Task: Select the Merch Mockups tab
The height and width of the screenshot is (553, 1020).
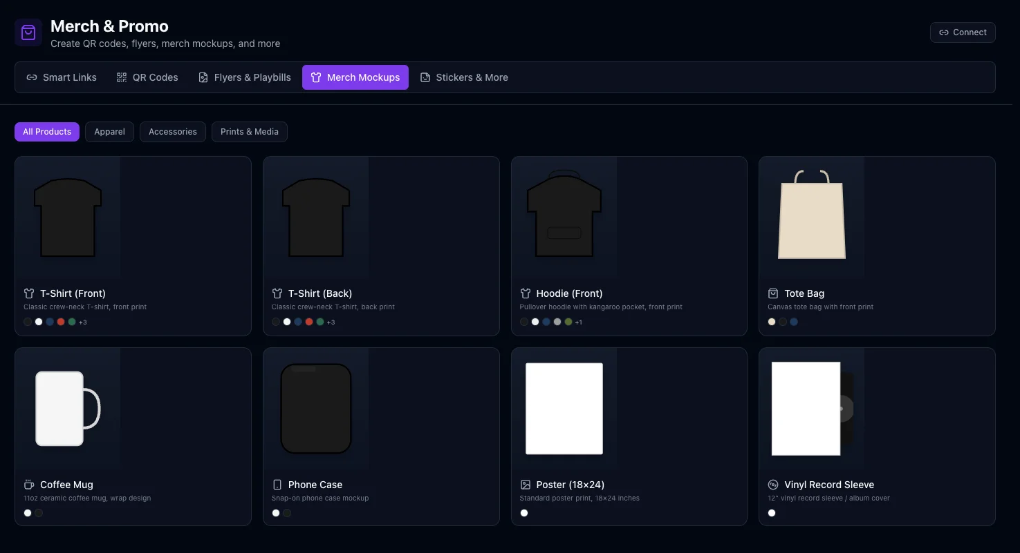Action: tap(355, 77)
